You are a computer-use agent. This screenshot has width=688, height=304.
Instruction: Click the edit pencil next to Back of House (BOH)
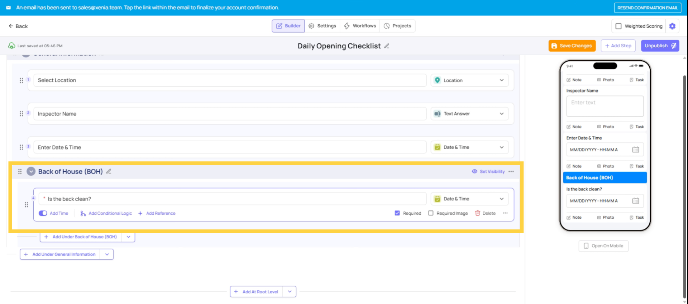[x=109, y=172]
